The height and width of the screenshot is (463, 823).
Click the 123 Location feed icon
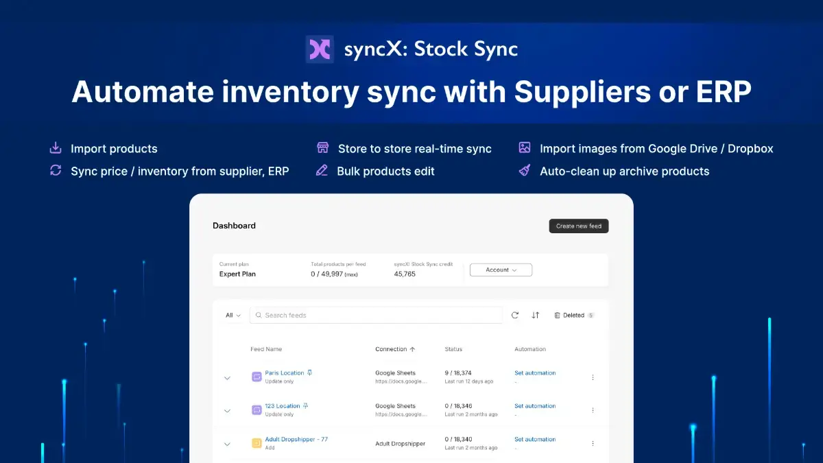click(257, 409)
